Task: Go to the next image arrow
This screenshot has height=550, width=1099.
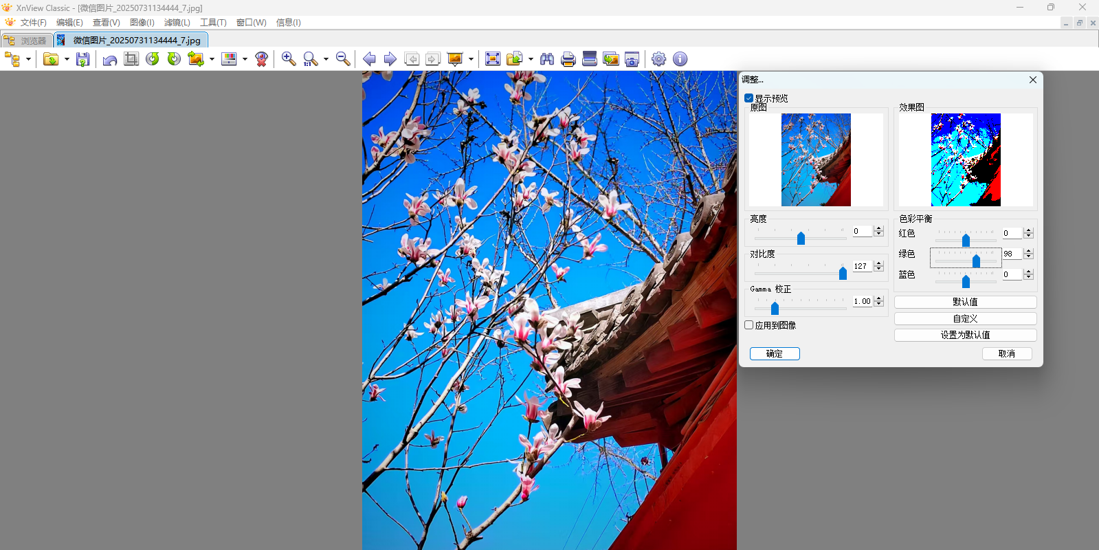Action: [x=390, y=59]
